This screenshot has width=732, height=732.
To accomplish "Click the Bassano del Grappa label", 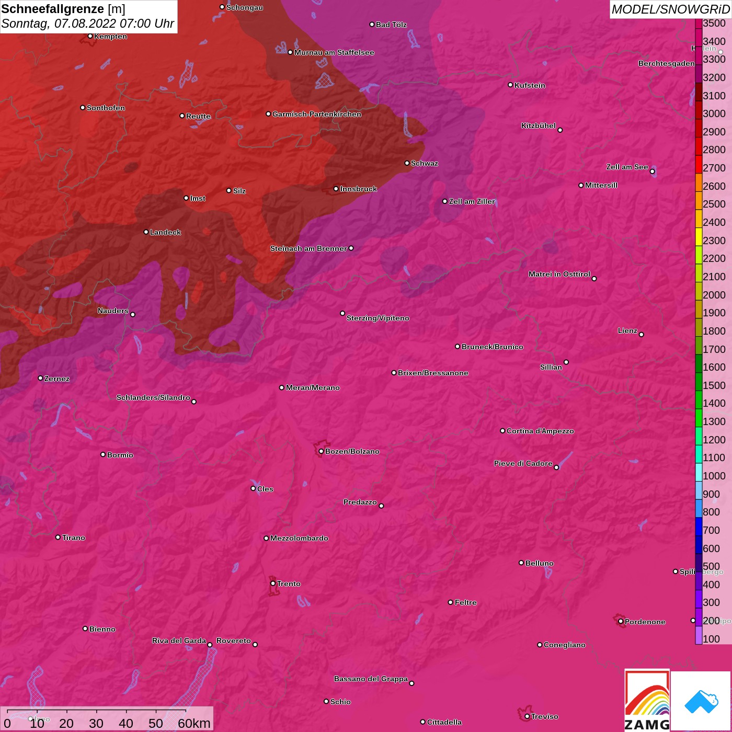I will pyautogui.click(x=371, y=679).
